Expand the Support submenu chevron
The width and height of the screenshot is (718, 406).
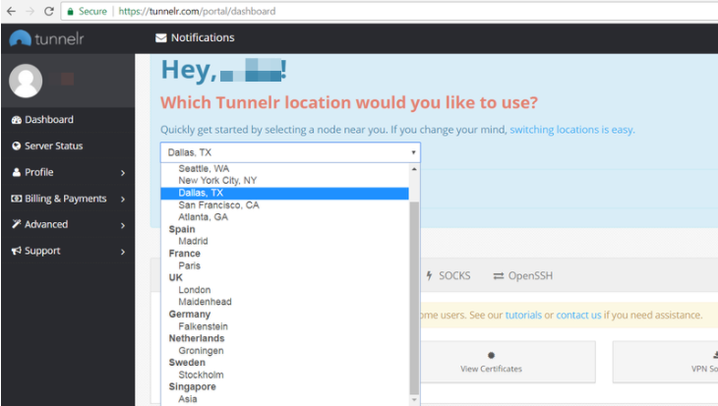pyautogui.click(x=123, y=252)
